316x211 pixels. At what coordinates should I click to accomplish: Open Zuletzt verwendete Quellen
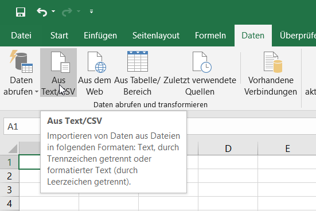200,73
